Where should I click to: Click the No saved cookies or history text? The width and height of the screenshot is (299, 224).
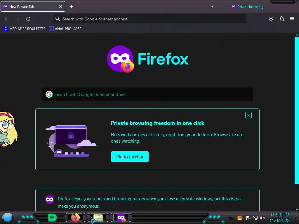(176, 138)
